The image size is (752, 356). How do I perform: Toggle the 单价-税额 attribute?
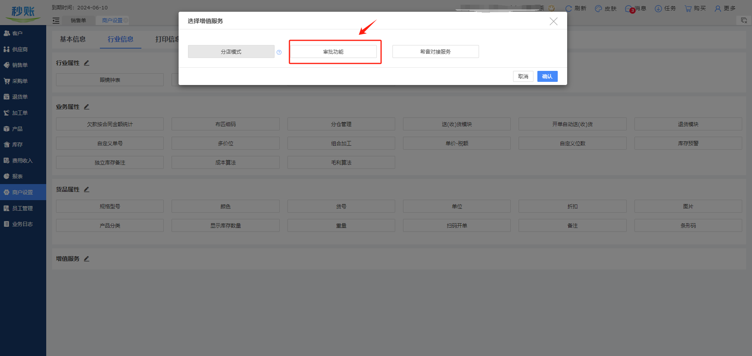[x=457, y=143]
